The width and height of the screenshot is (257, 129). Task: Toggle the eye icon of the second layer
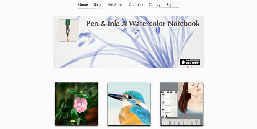tap(163, 102)
